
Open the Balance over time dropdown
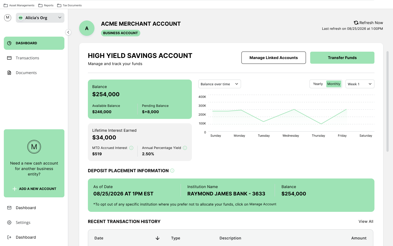point(220,84)
